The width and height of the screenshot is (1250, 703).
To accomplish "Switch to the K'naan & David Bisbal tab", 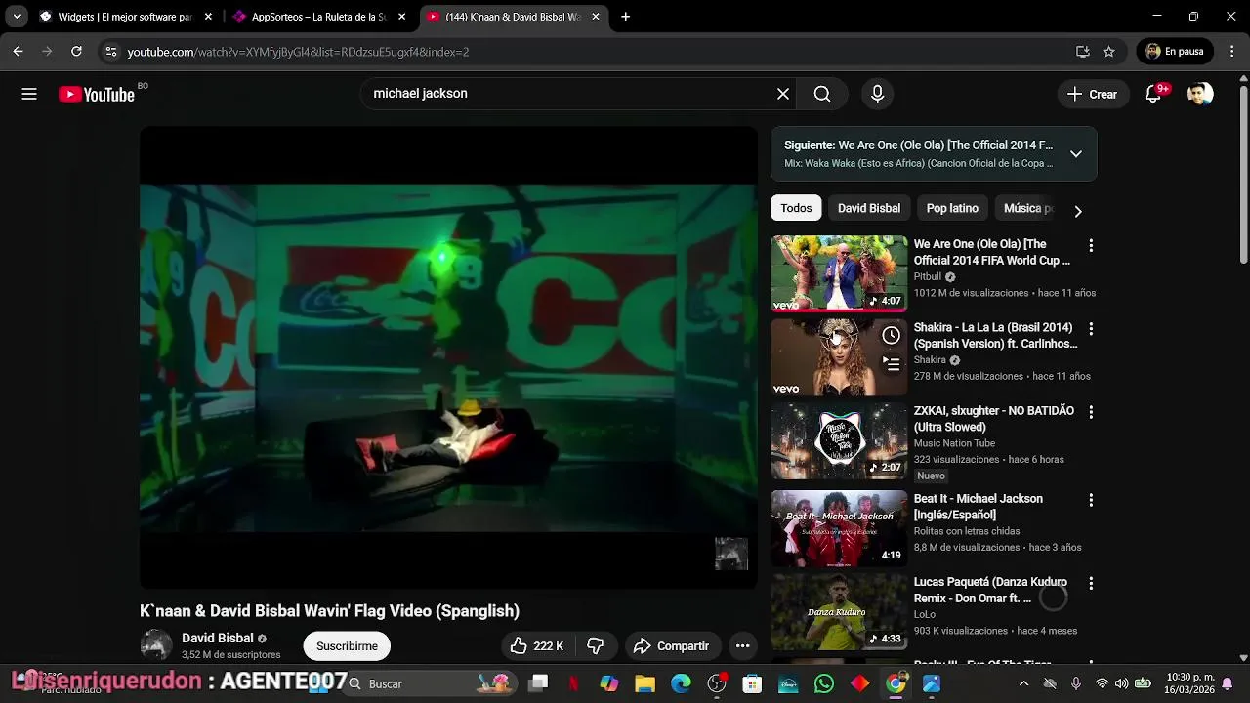I will 513,17.
